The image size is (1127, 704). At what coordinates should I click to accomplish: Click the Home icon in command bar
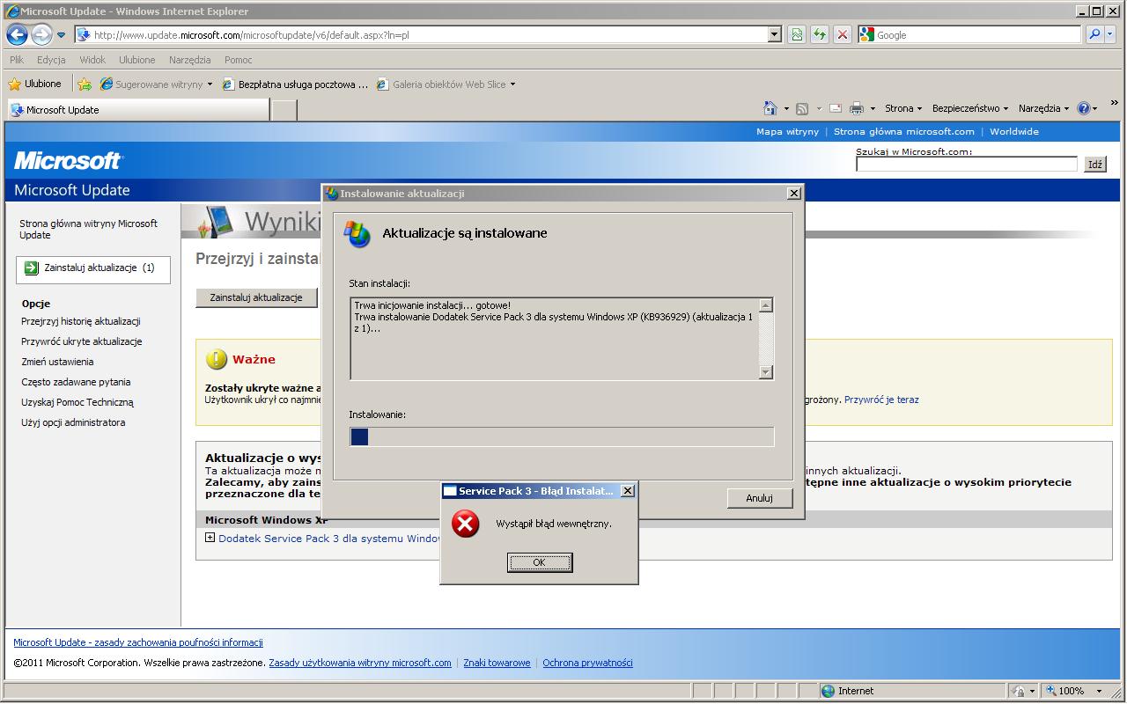coord(770,108)
